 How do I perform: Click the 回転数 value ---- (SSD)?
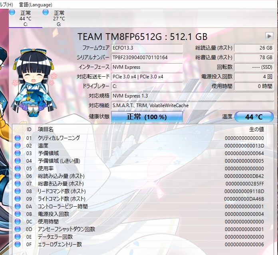[254, 67]
